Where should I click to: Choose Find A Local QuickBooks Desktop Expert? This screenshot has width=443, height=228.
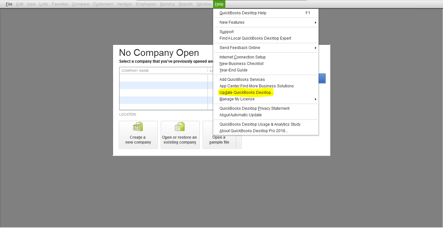point(266,38)
